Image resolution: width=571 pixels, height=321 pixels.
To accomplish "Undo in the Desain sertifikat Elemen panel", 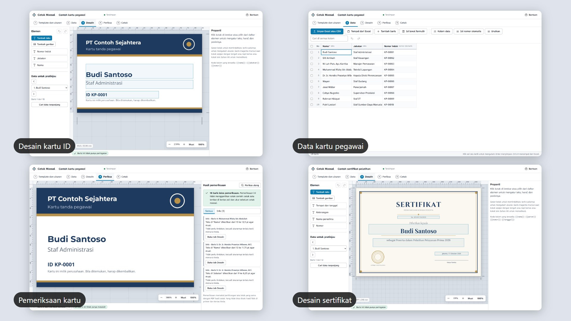I will (338, 185).
